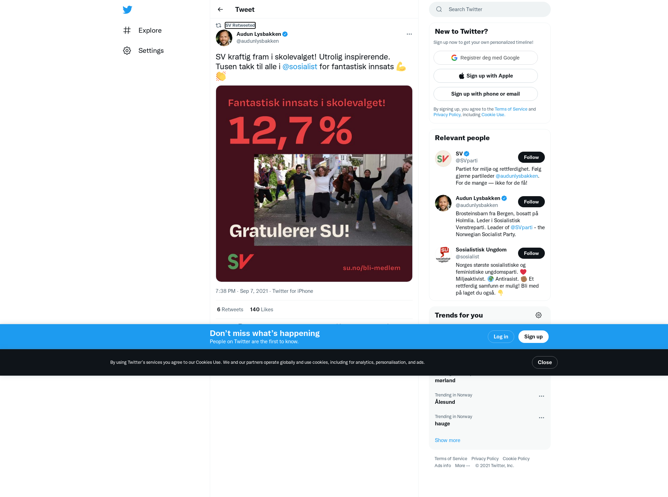Open the 12,7% skolevalget image
This screenshot has height=497, width=668.
coord(314,184)
